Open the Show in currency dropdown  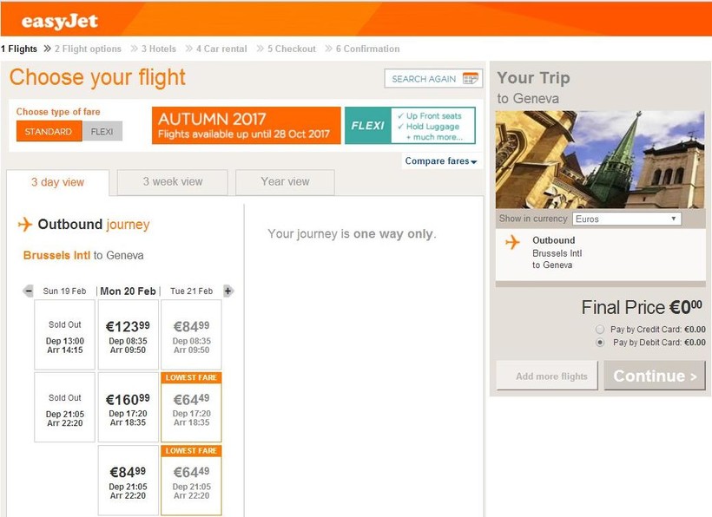[626, 219]
